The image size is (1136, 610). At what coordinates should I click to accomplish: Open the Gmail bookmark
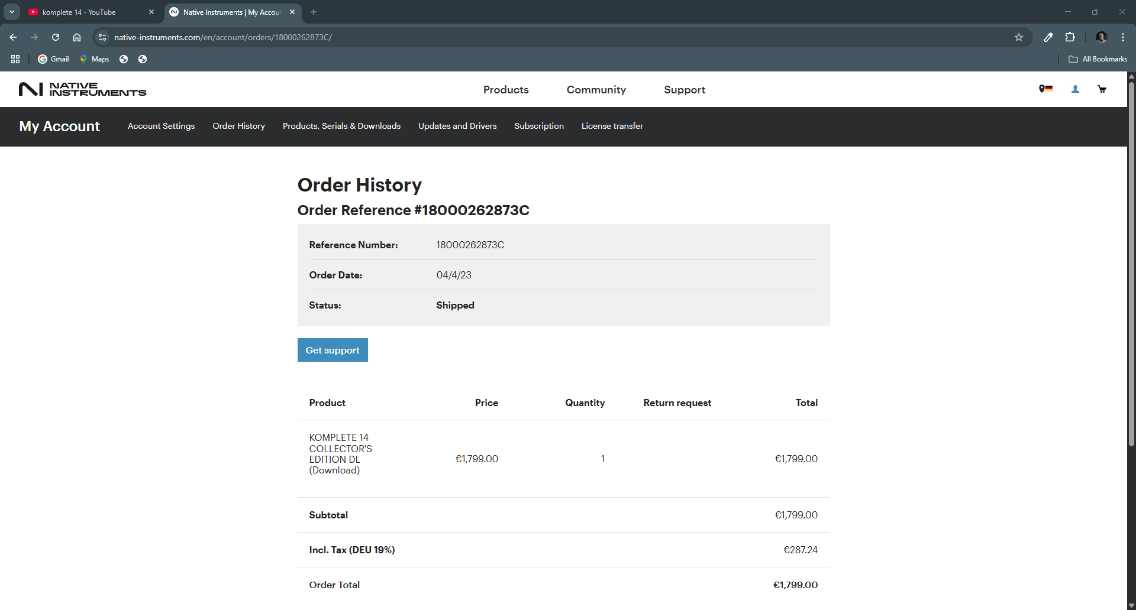click(53, 59)
